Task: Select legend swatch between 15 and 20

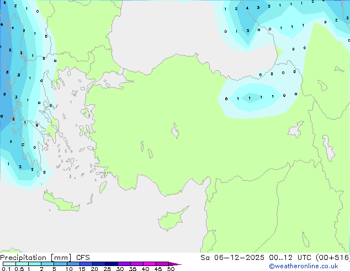Action: point(86,264)
